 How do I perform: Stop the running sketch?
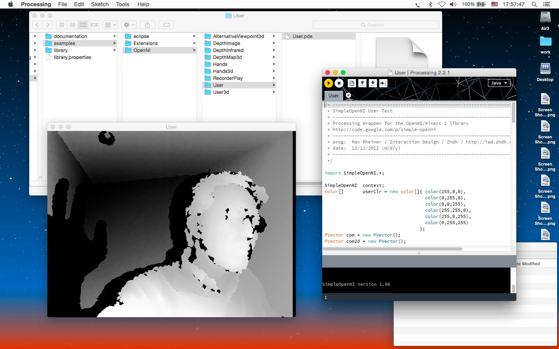[339, 83]
